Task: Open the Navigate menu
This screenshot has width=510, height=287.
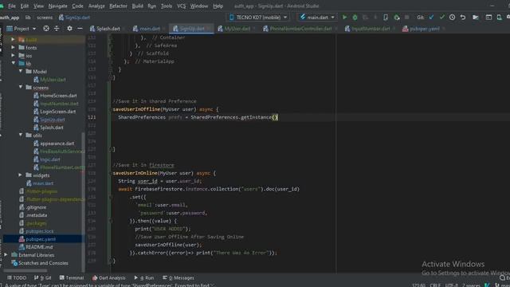Action: [x=57, y=6]
